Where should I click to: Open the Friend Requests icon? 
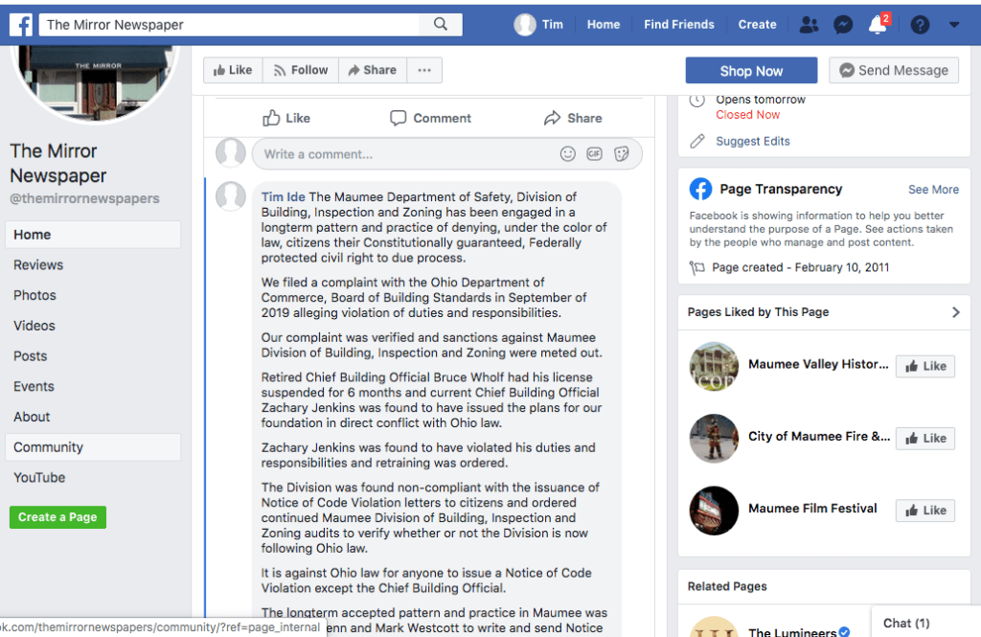tap(809, 25)
